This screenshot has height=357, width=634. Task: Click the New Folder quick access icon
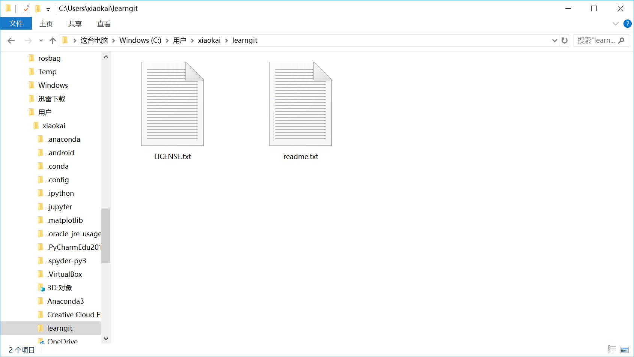point(38,9)
